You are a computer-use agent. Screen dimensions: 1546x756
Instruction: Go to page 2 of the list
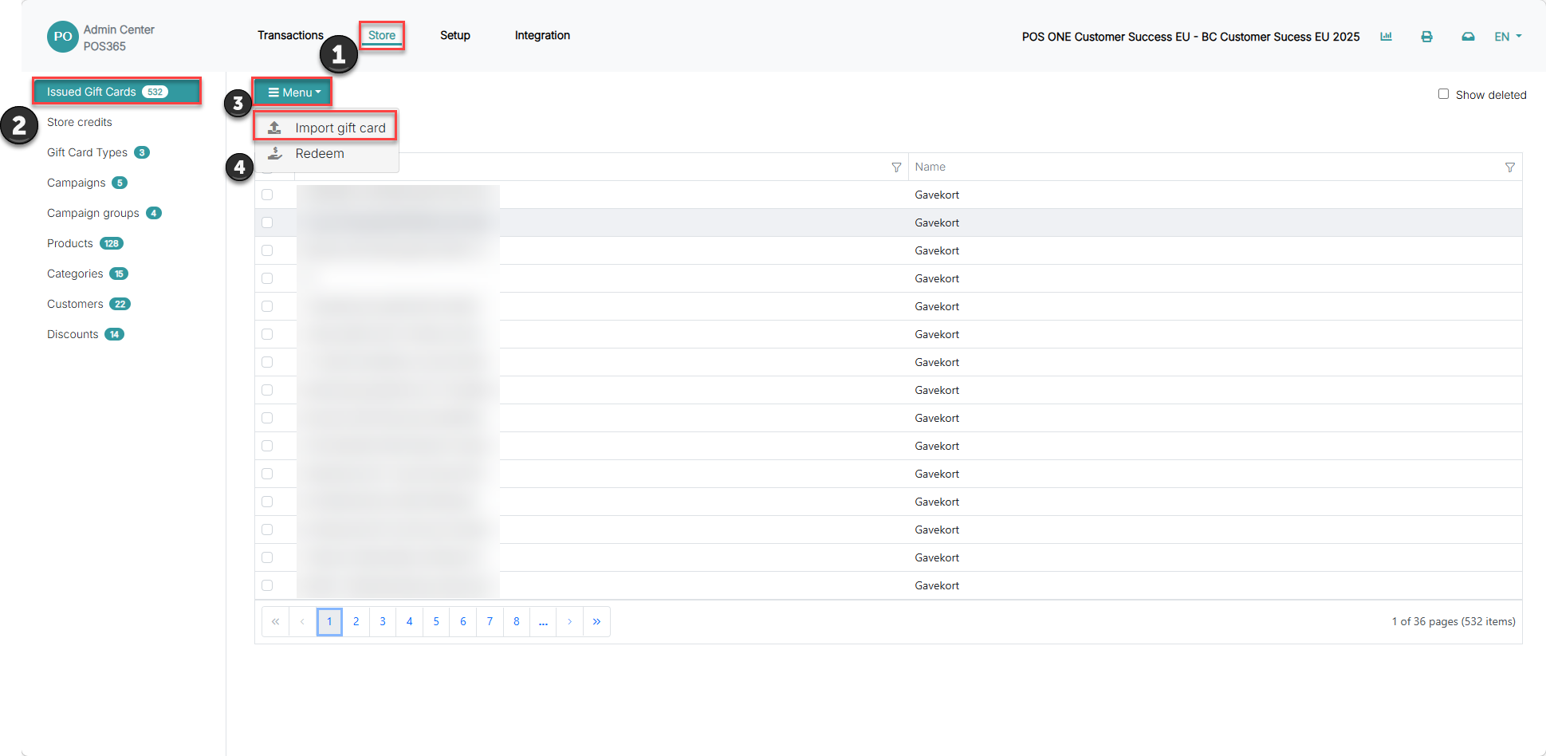(356, 621)
